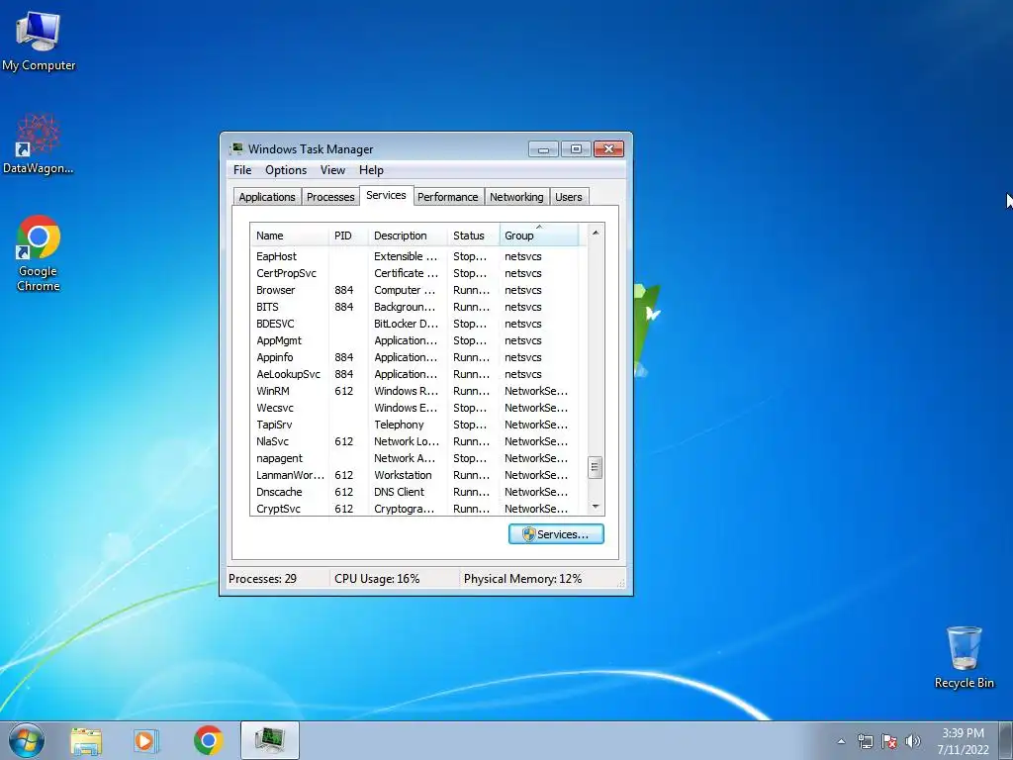The width and height of the screenshot is (1013, 760).
Task: Switch to the Users tab
Action: pos(569,197)
